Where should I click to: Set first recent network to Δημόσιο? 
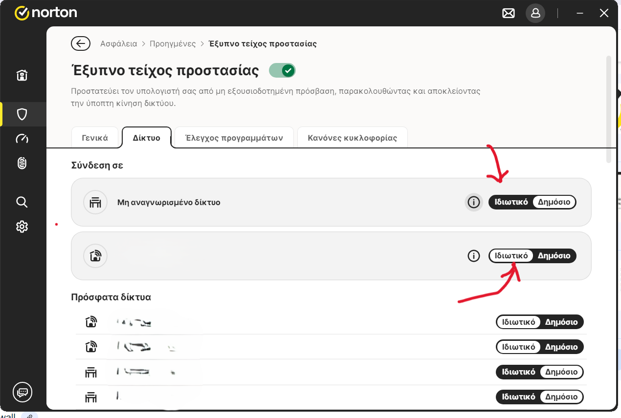coord(561,322)
